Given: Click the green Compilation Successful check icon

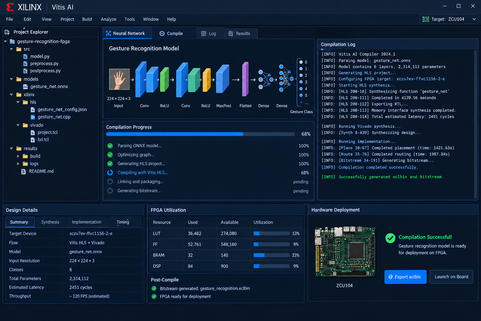Looking at the screenshot, I should tap(390, 238).
